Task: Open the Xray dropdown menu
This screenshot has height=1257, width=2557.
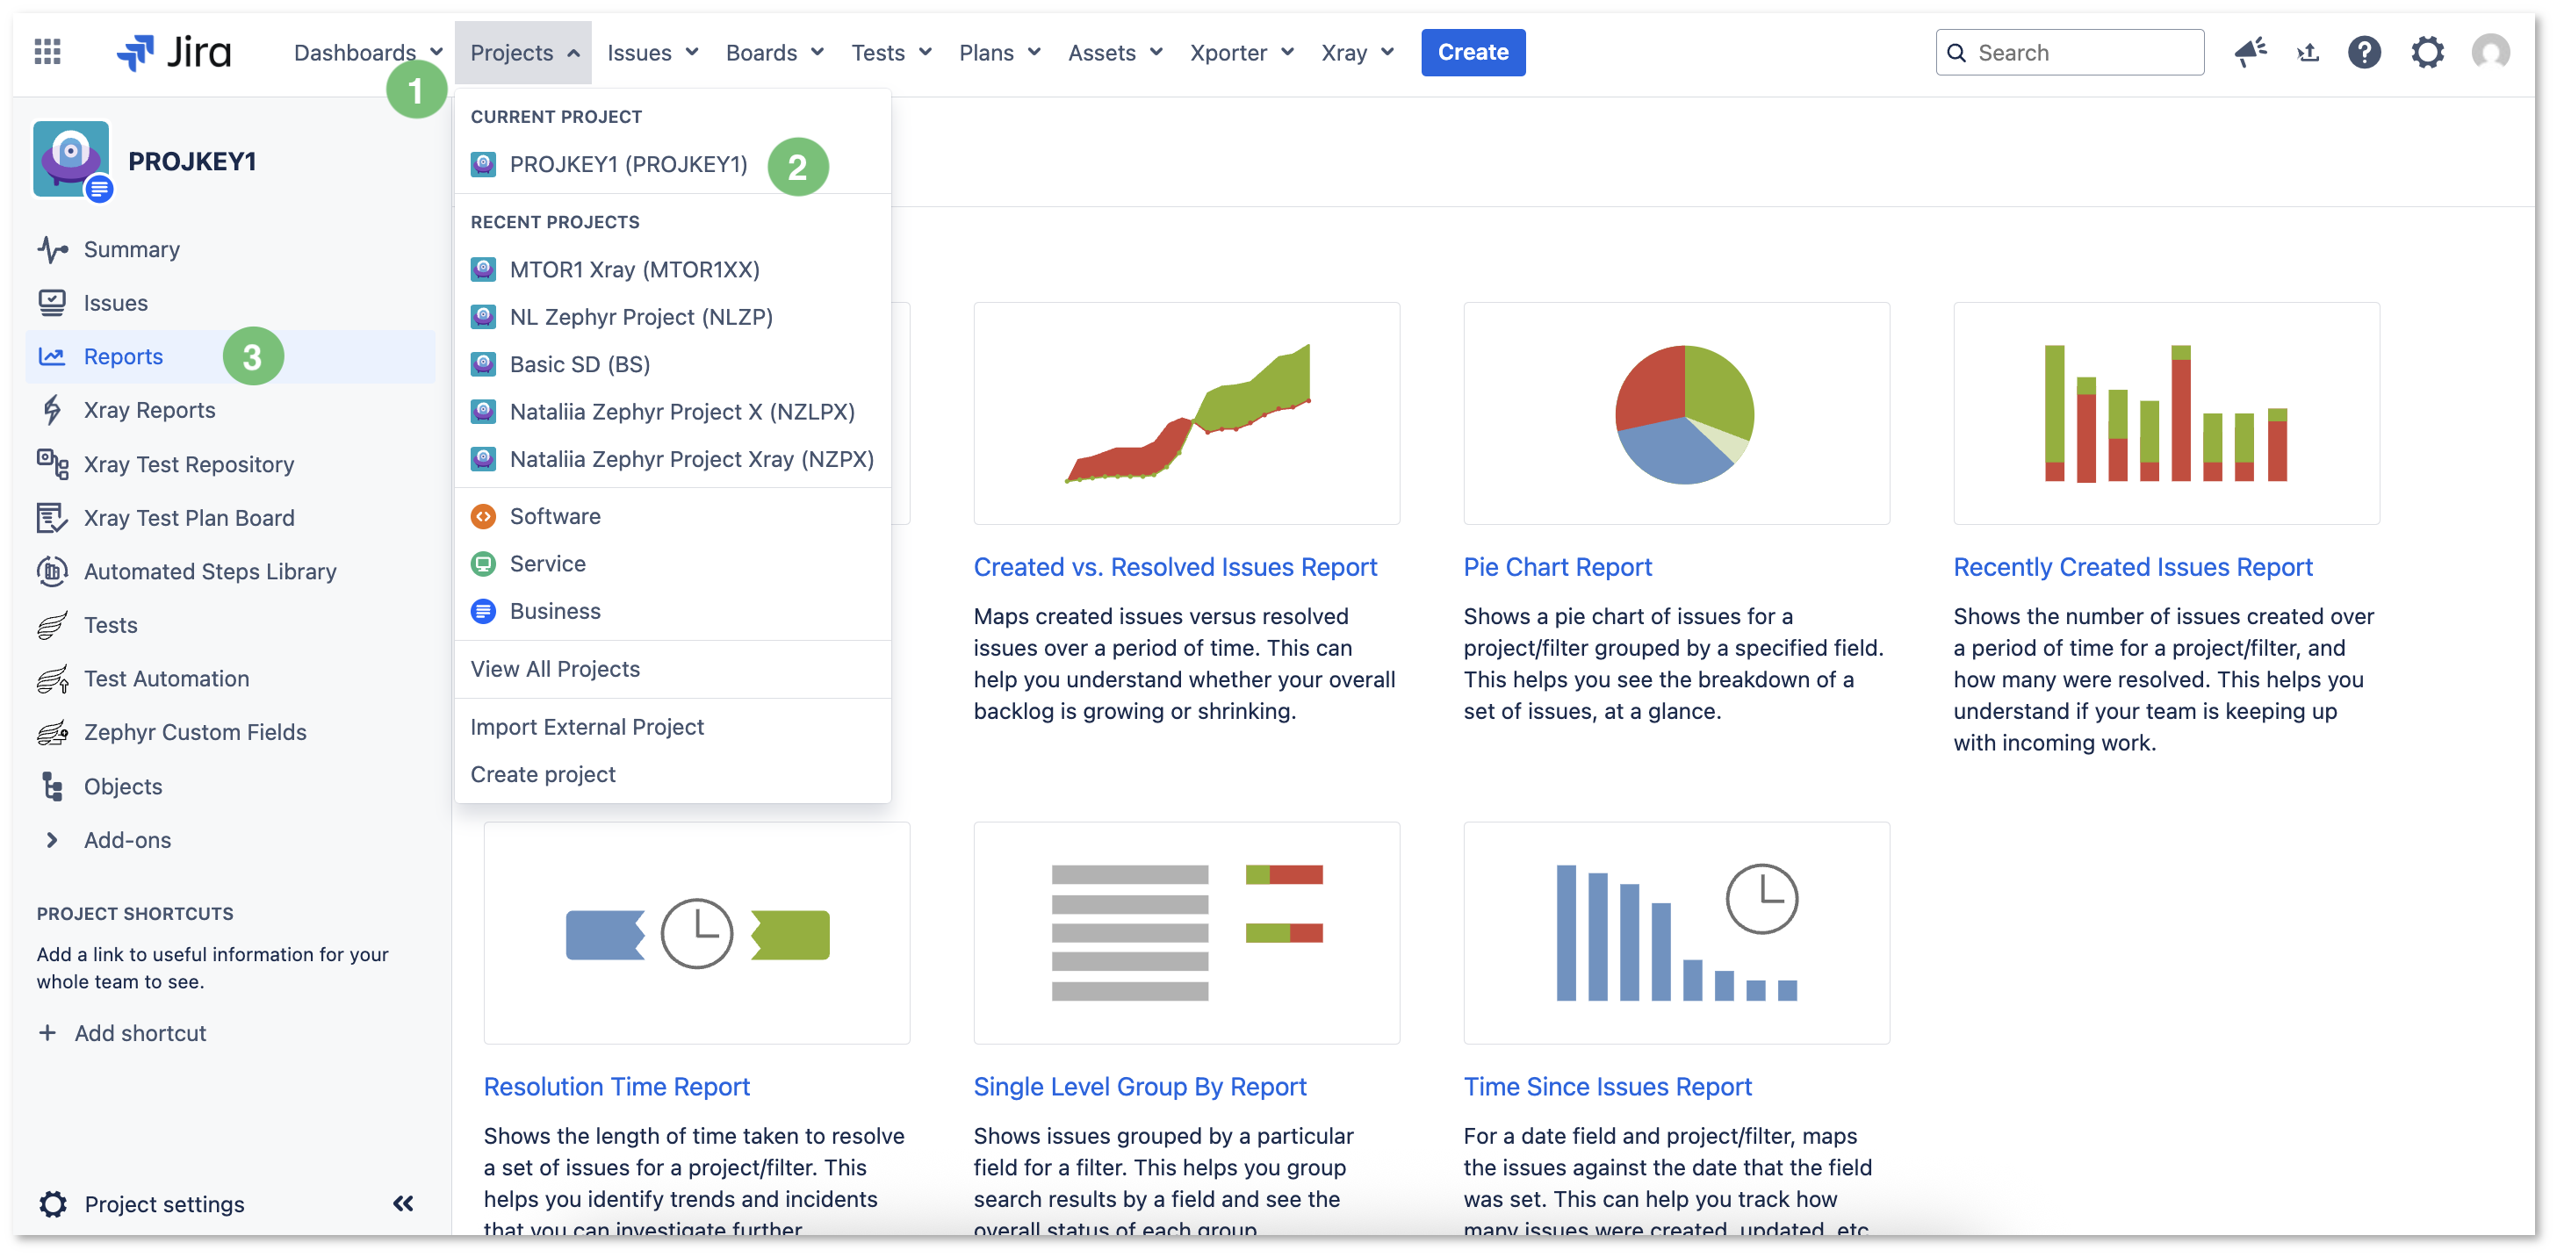Action: (x=1357, y=53)
